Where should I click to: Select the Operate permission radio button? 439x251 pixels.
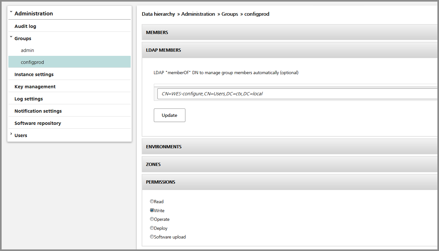click(152, 219)
